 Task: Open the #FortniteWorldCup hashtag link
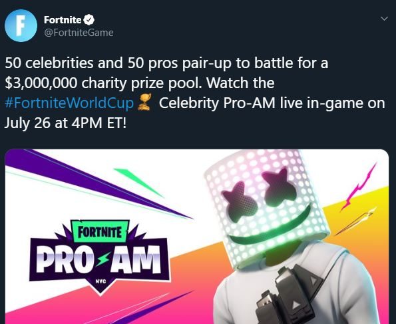coord(69,103)
